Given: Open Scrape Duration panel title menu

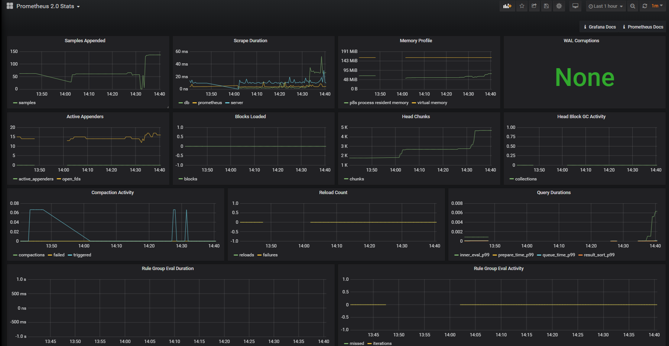Looking at the screenshot, I should [250, 41].
